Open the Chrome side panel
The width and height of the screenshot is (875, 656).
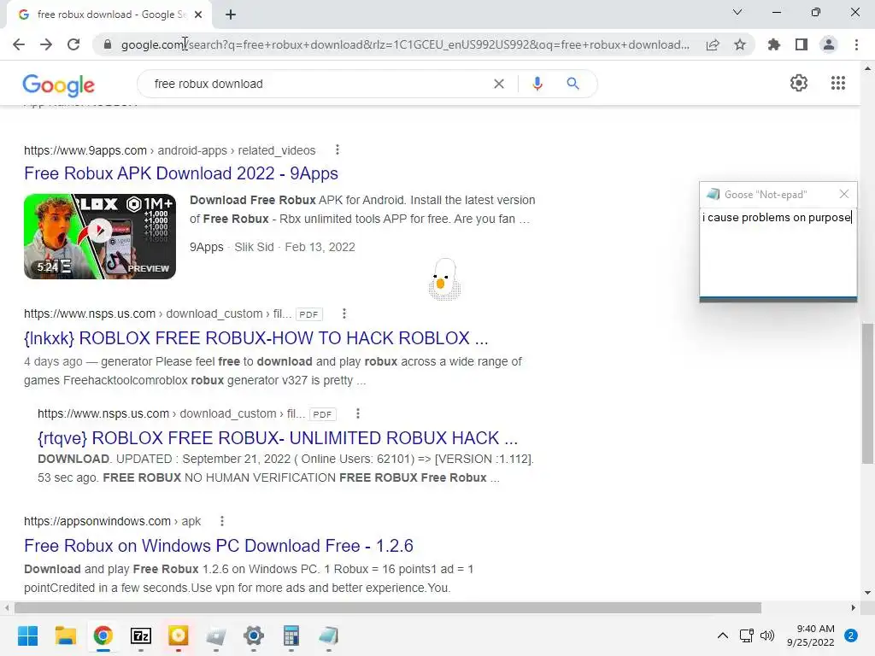click(x=802, y=44)
